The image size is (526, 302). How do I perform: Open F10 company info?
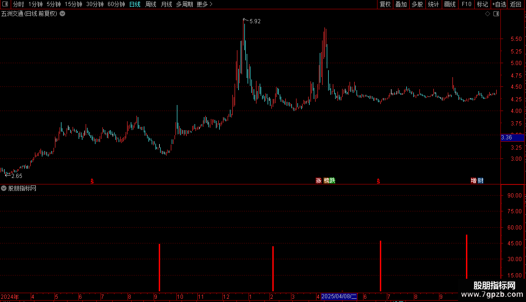(466, 4)
